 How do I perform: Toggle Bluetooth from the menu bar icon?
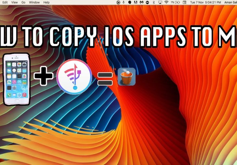click(x=153, y=2)
